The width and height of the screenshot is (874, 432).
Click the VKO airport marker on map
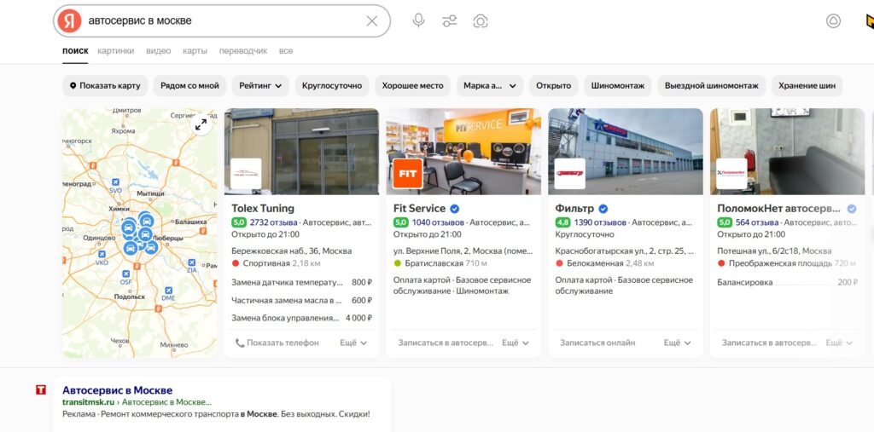pos(102,255)
